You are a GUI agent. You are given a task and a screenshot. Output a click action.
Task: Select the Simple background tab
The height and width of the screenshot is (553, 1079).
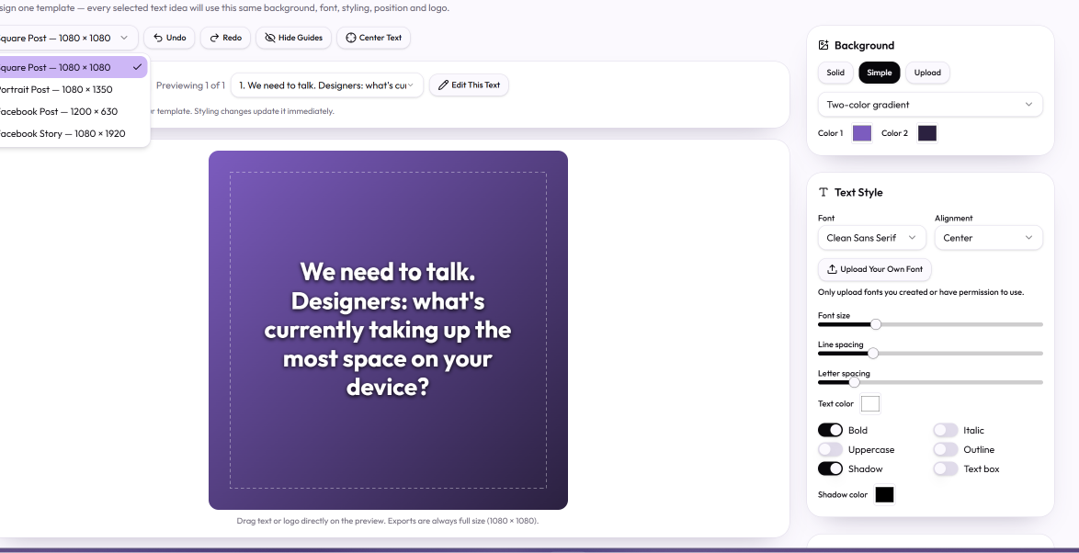880,73
